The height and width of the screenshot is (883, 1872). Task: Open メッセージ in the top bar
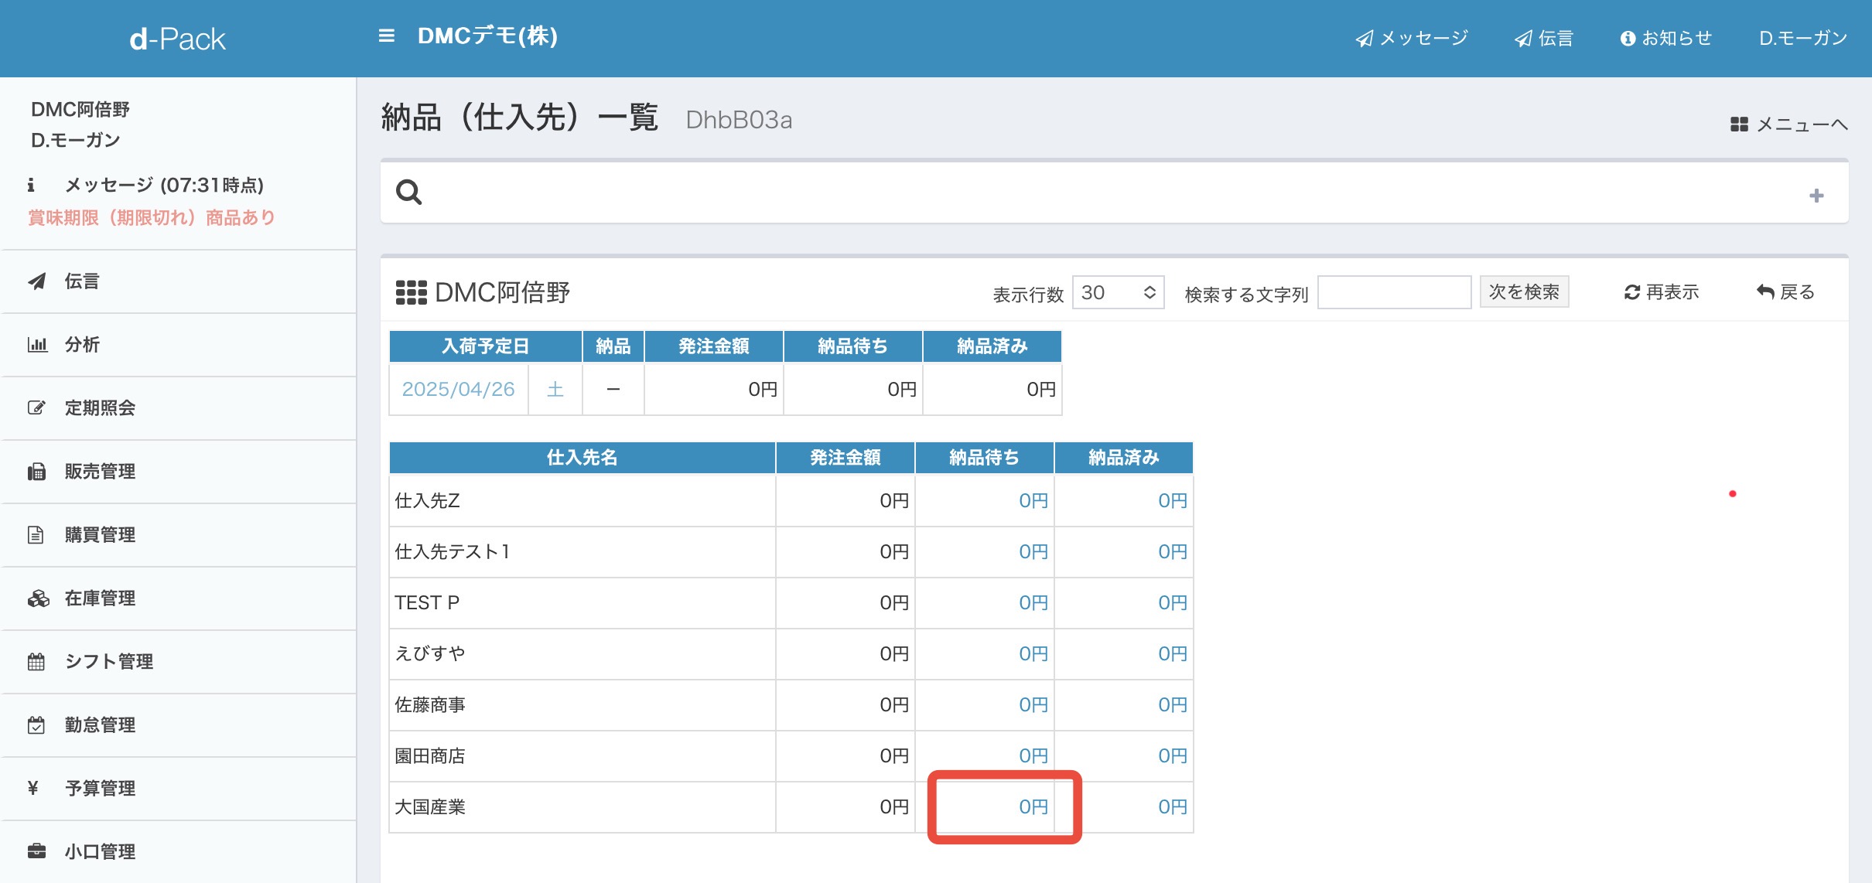tap(1412, 38)
